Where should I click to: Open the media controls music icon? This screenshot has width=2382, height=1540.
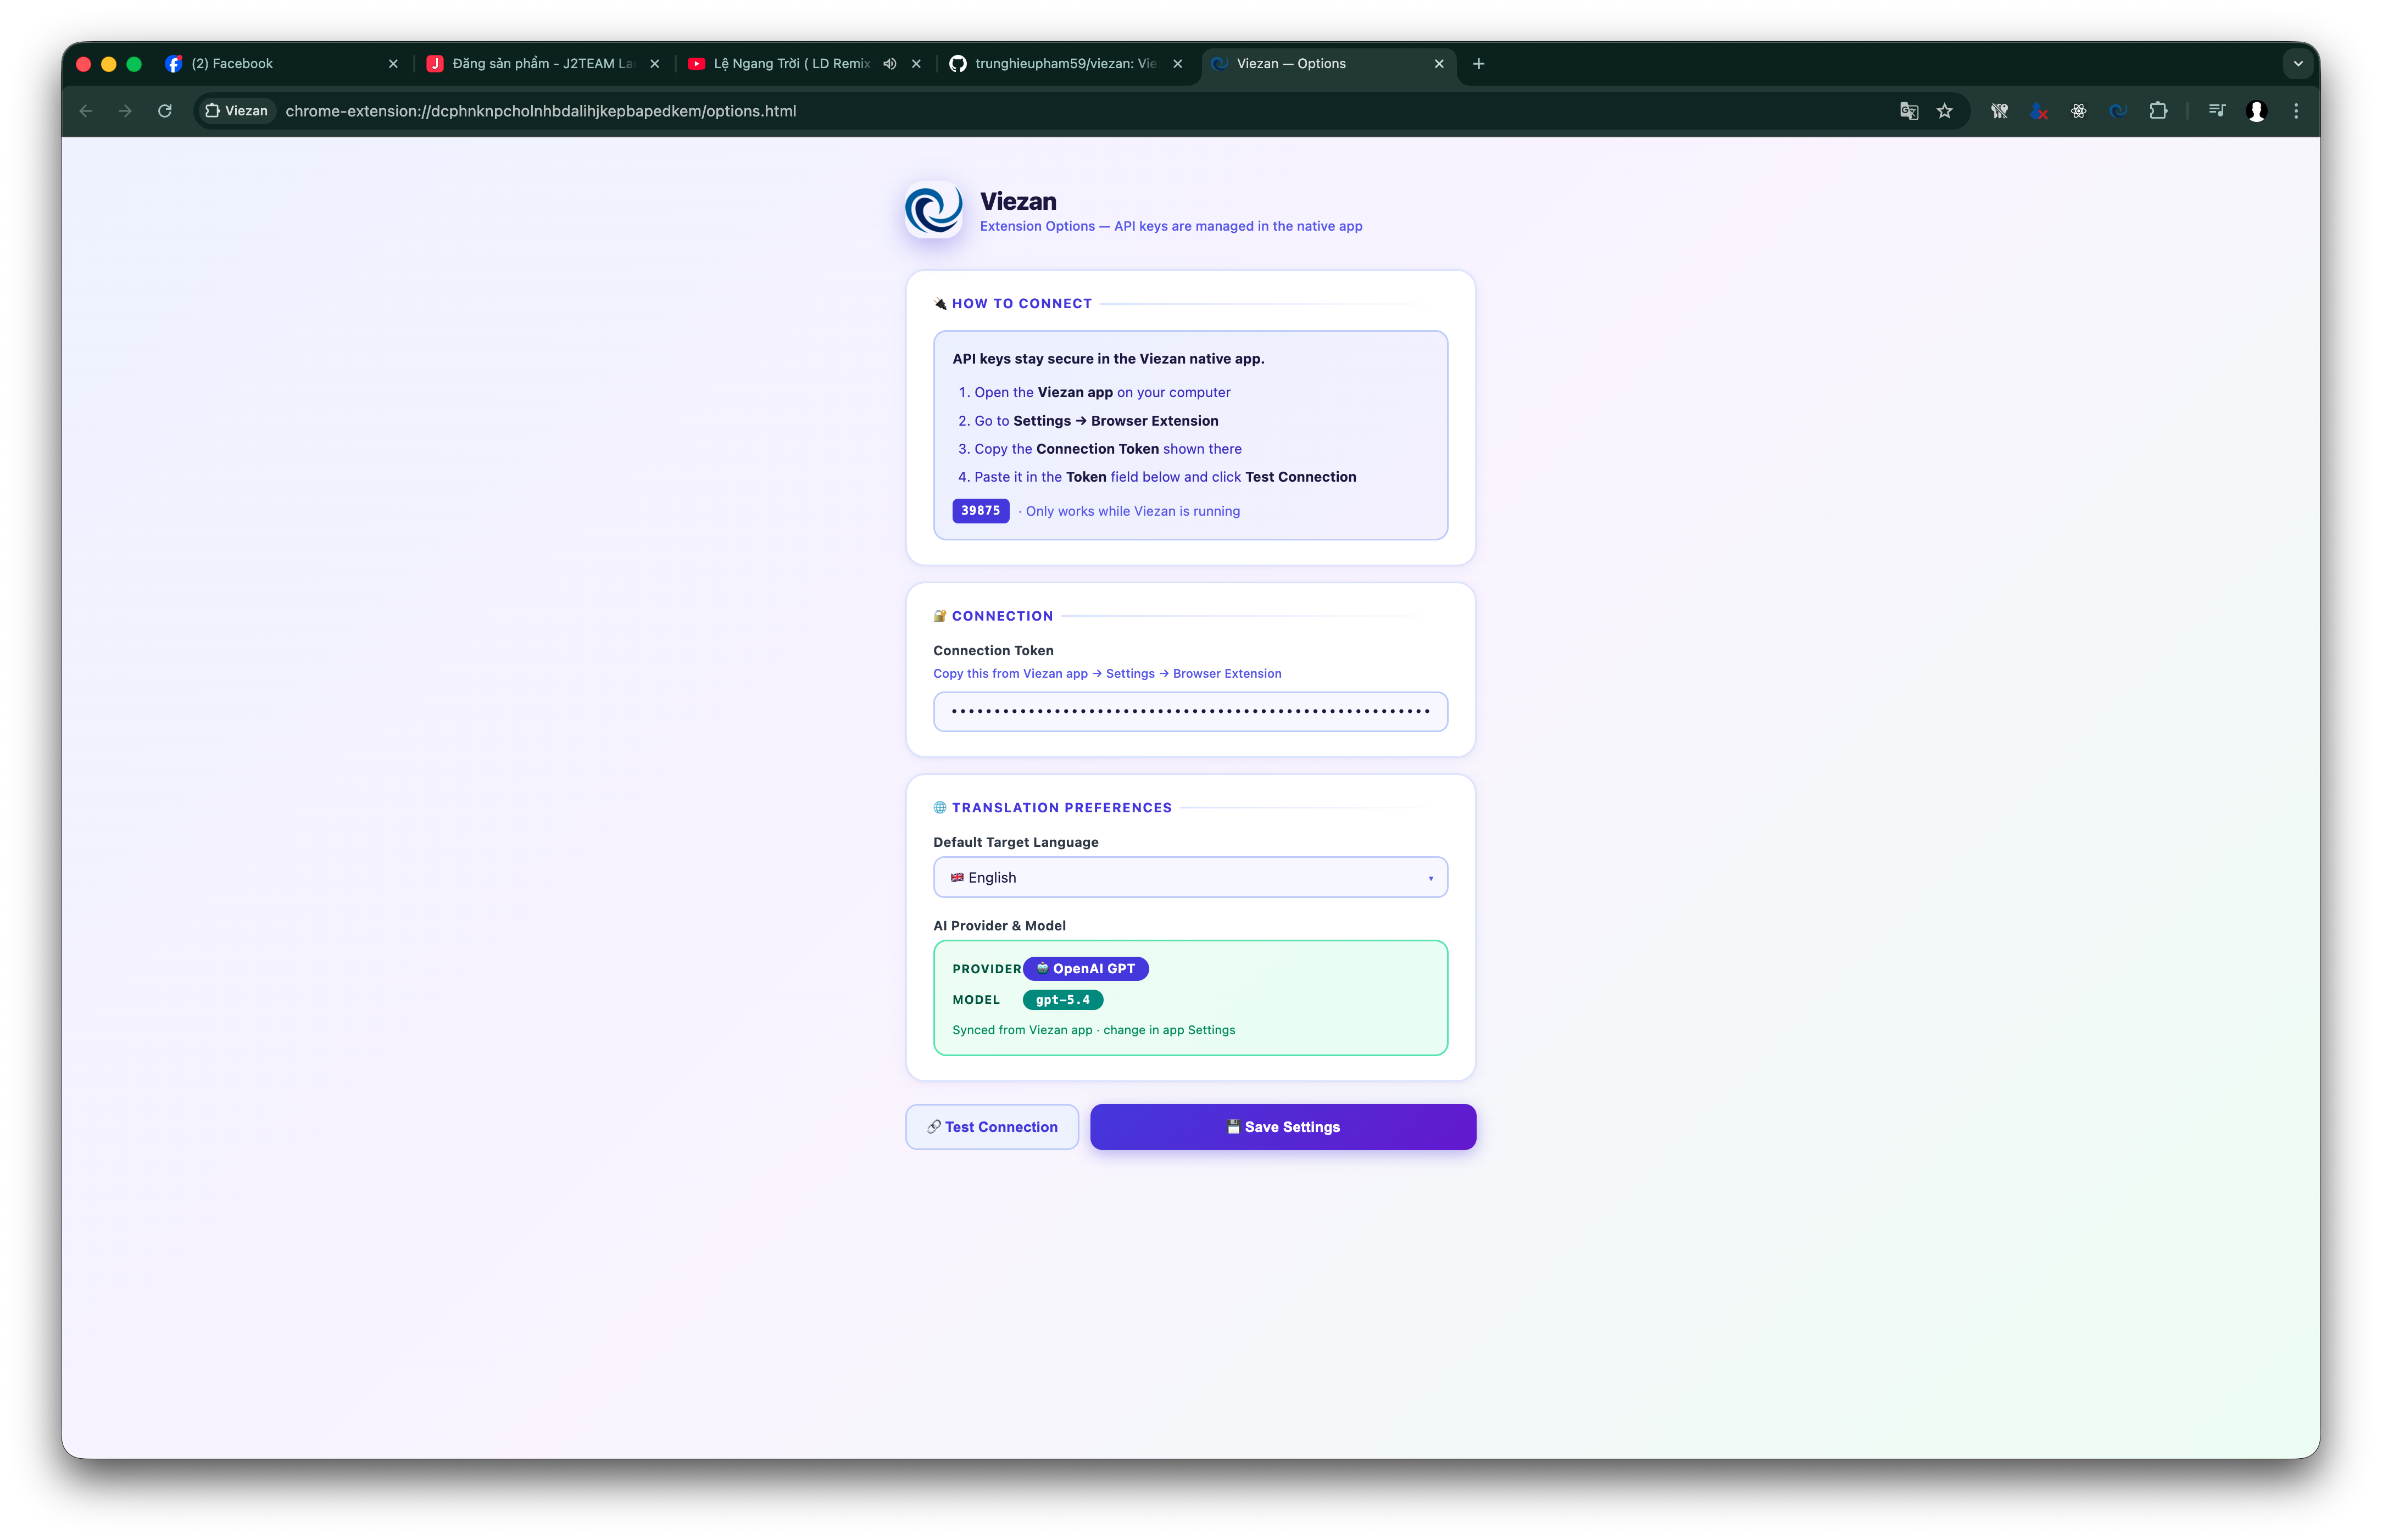click(2217, 111)
